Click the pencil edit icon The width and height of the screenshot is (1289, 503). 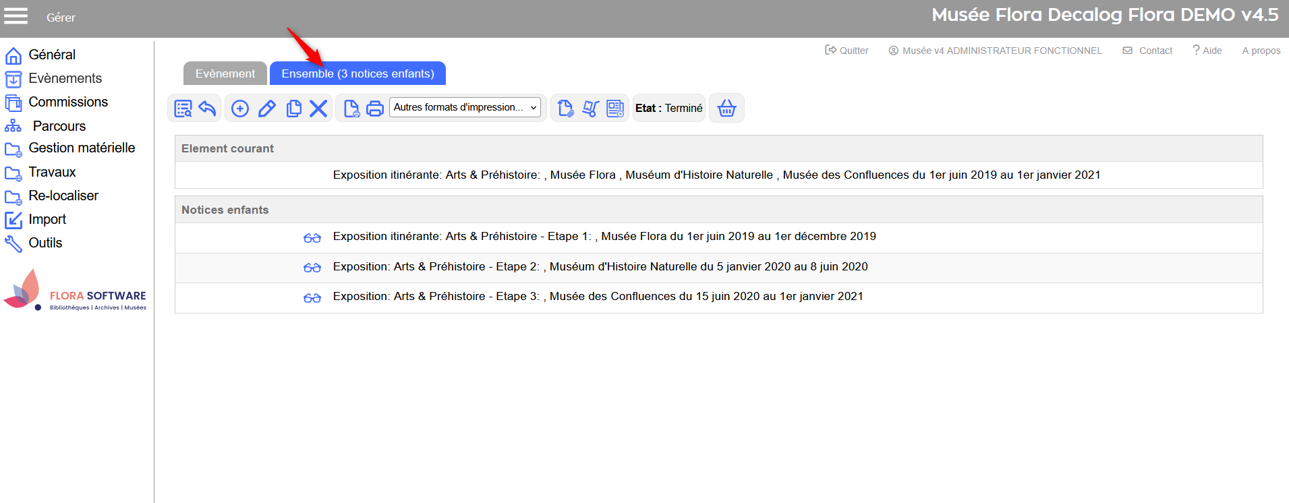(267, 109)
